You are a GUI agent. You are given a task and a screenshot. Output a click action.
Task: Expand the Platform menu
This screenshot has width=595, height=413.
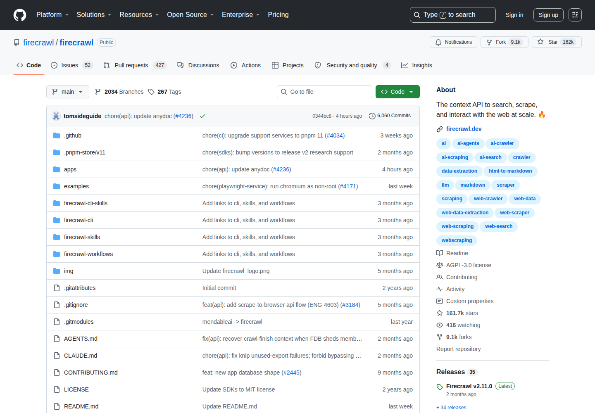[52, 15]
